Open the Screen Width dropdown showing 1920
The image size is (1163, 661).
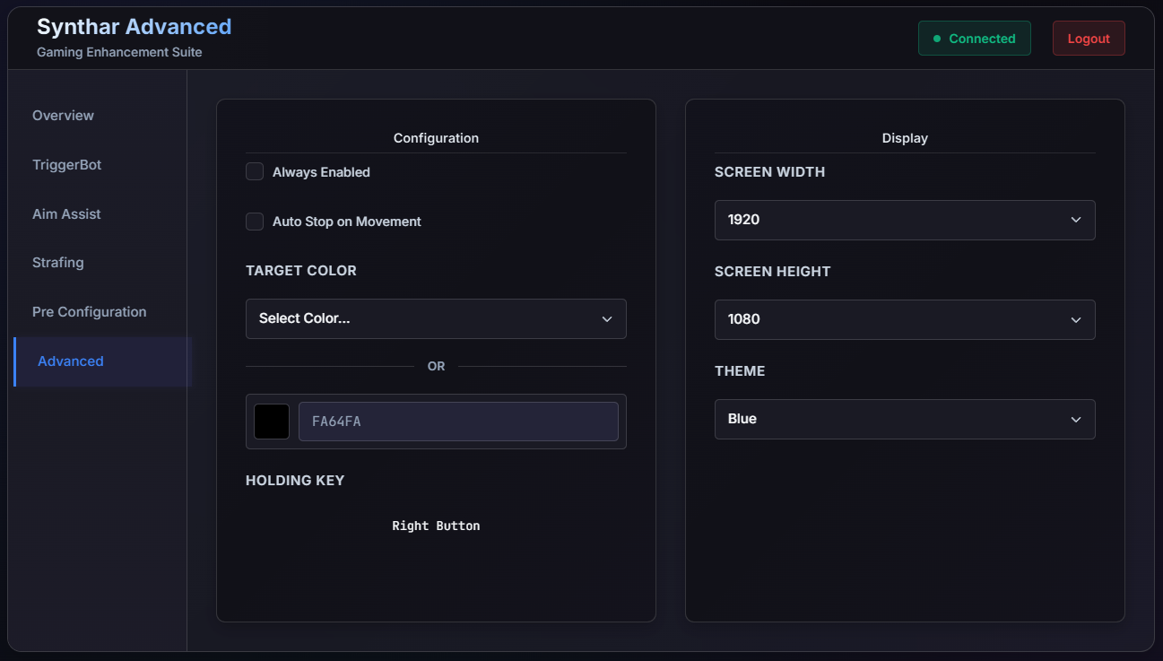[905, 220]
